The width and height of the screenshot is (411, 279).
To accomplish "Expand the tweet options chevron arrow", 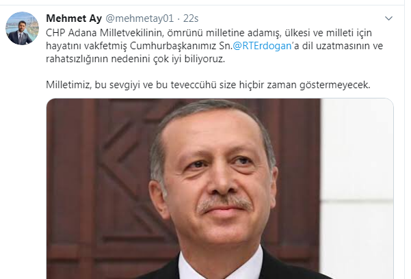I will pos(388,18).
